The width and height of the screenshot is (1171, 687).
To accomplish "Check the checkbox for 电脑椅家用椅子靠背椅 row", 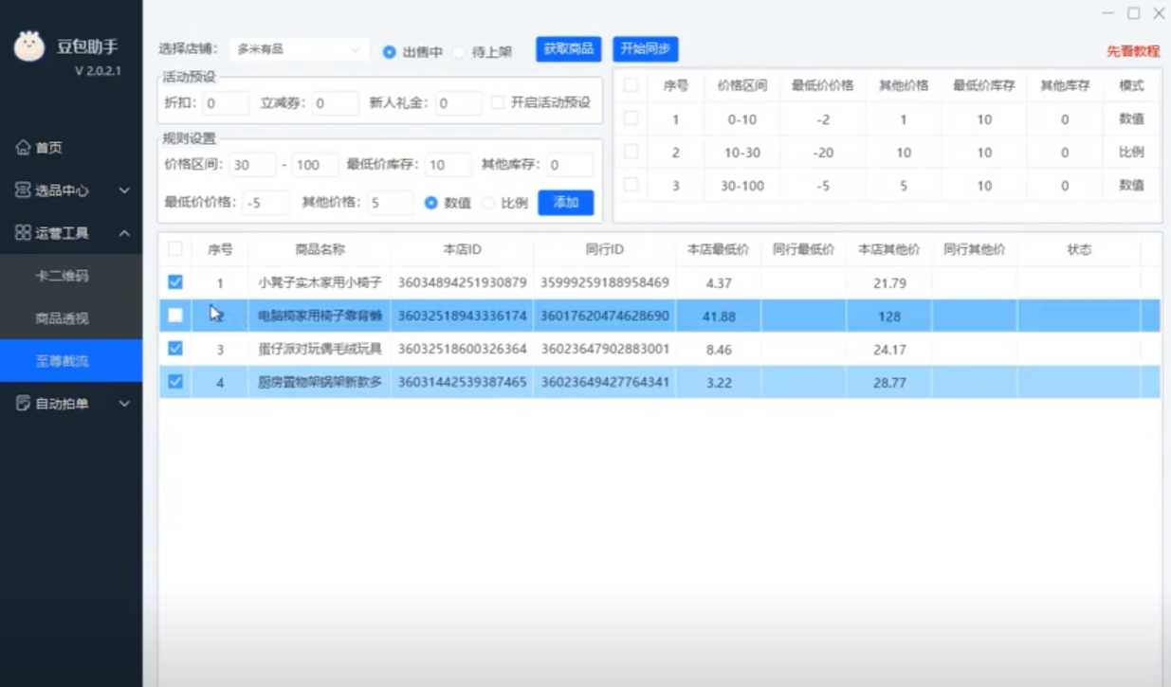I will (x=174, y=316).
